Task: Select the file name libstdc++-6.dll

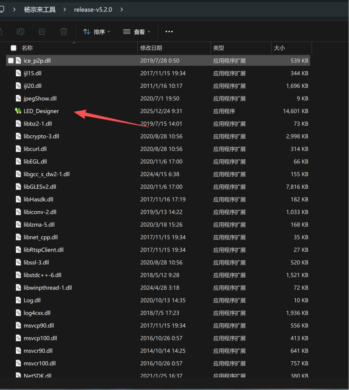Action: coord(43,275)
